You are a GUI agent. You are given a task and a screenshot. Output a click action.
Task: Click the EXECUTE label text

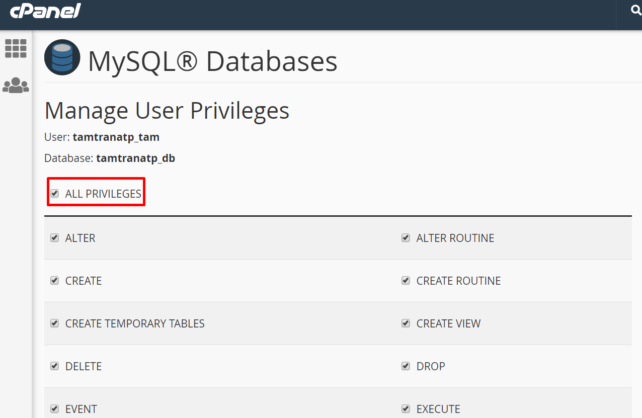(x=438, y=409)
